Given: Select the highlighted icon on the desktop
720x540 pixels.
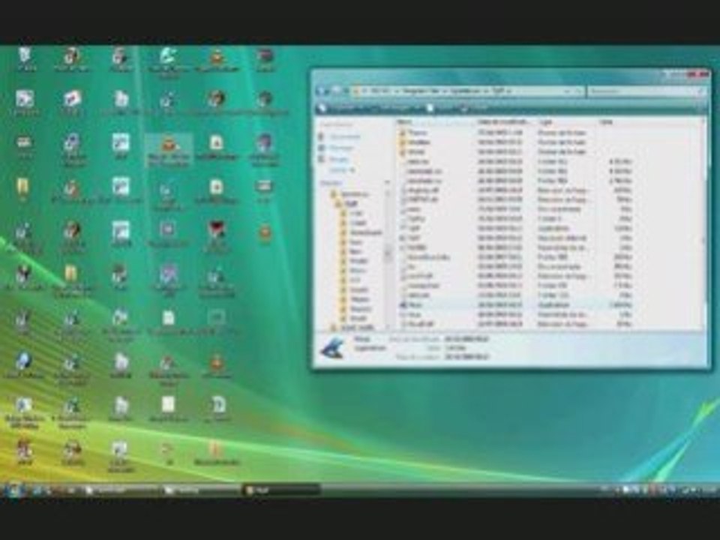Looking at the screenshot, I should click(x=169, y=149).
